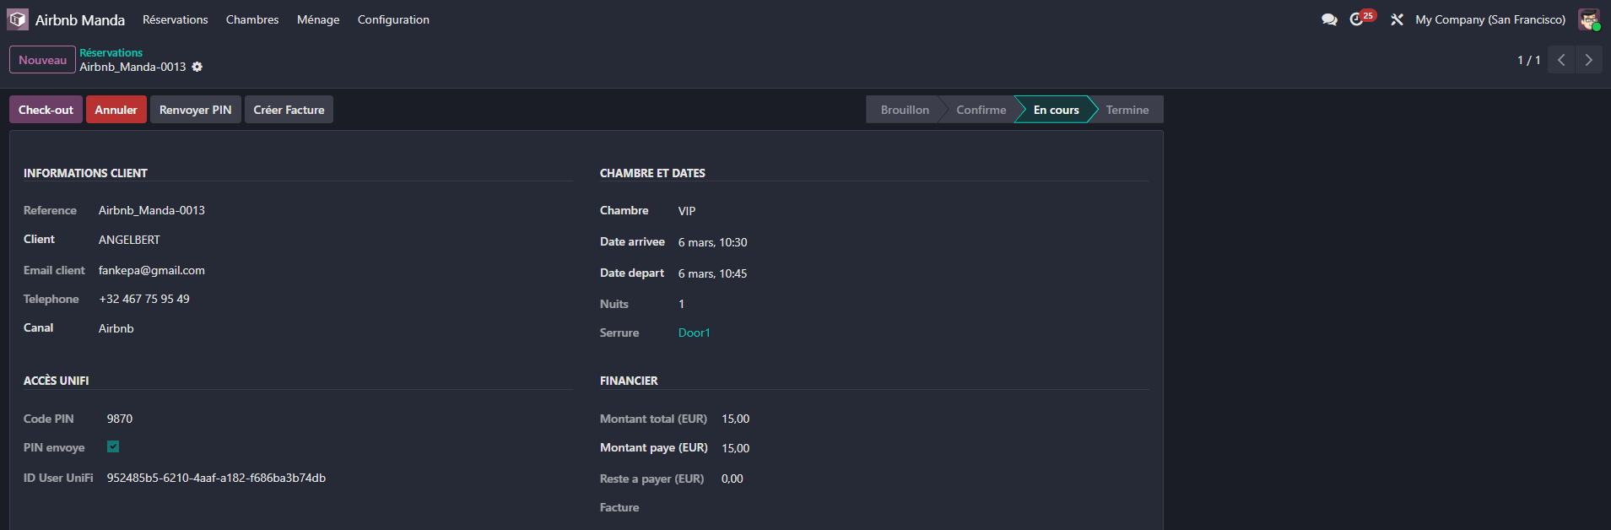Click the Airbnb Manda app logo icon
The image size is (1611, 530).
[x=18, y=19]
